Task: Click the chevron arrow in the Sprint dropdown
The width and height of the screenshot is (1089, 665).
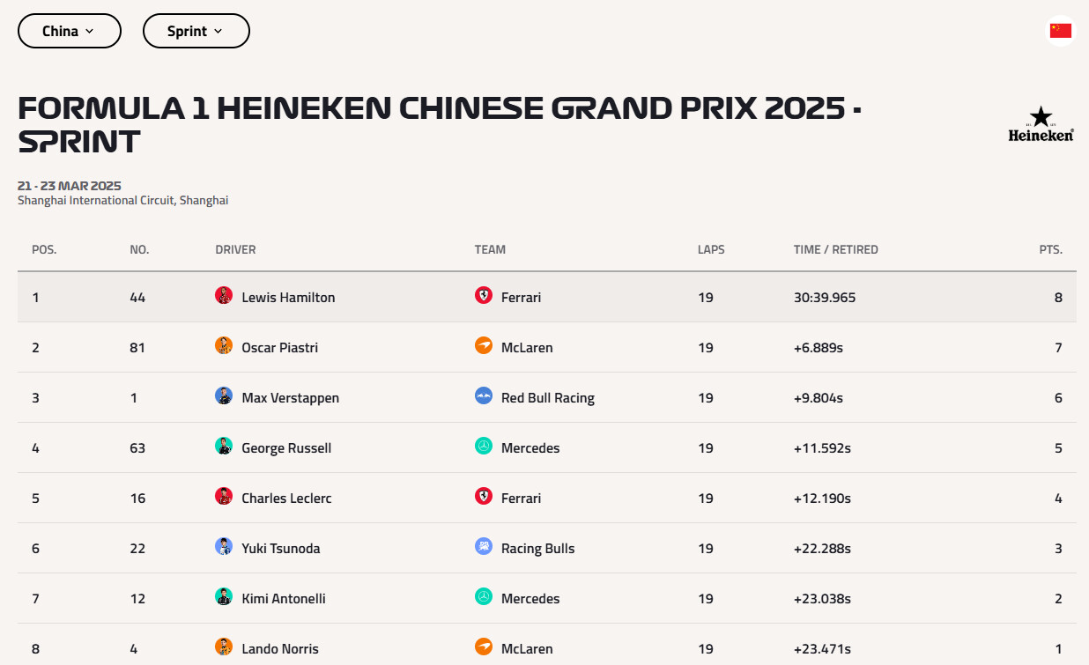Action: (218, 31)
